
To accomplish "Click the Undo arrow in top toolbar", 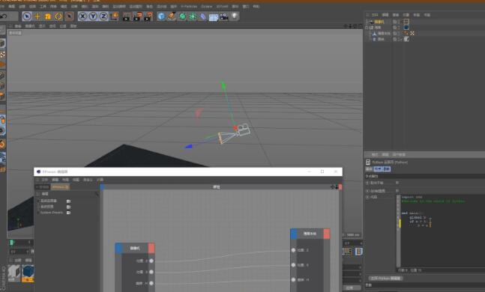I will (x=4, y=16).
